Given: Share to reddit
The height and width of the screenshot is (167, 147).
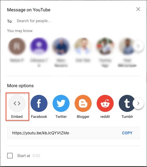Looking at the screenshot, I should click(105, 103).
